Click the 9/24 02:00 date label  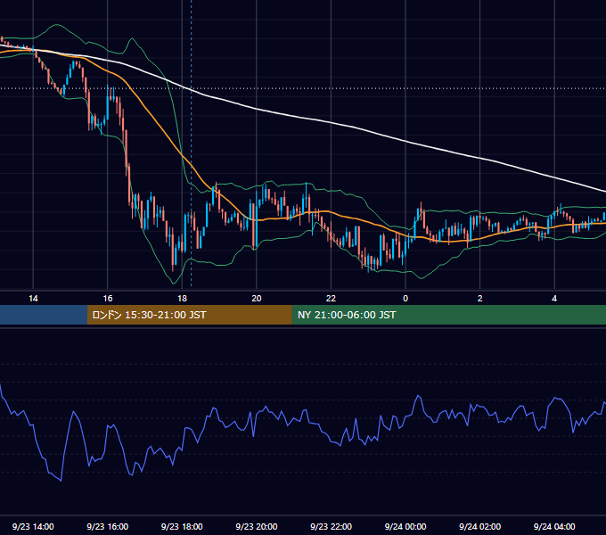479,526
